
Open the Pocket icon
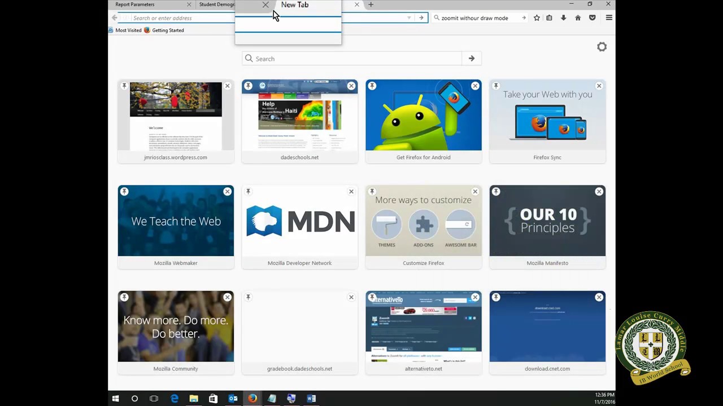(x=592, y=18)
